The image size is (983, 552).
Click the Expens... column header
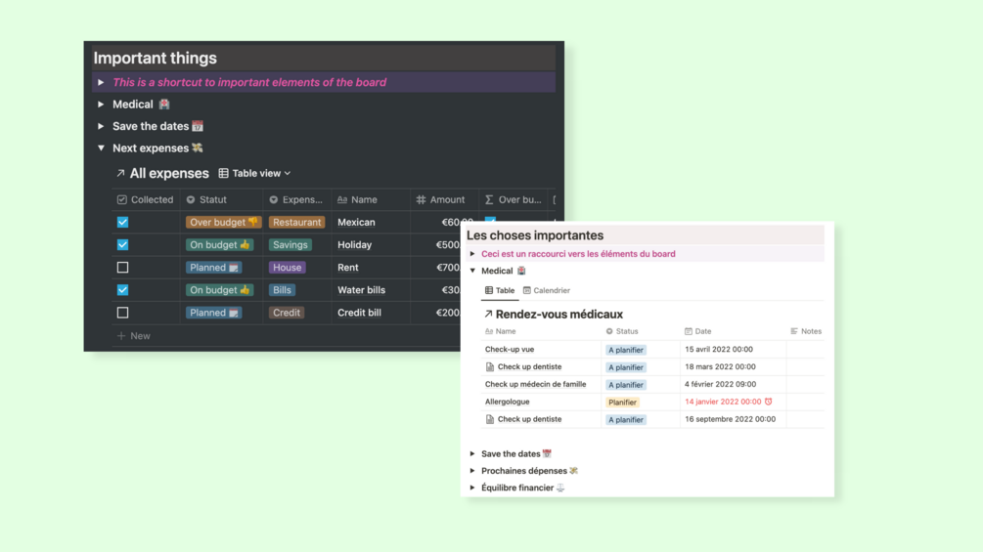[x=296, y=199]
